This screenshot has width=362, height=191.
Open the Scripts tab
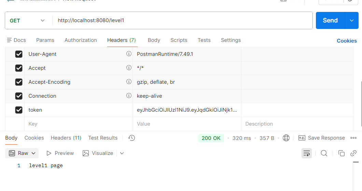(x=179, y=40)
